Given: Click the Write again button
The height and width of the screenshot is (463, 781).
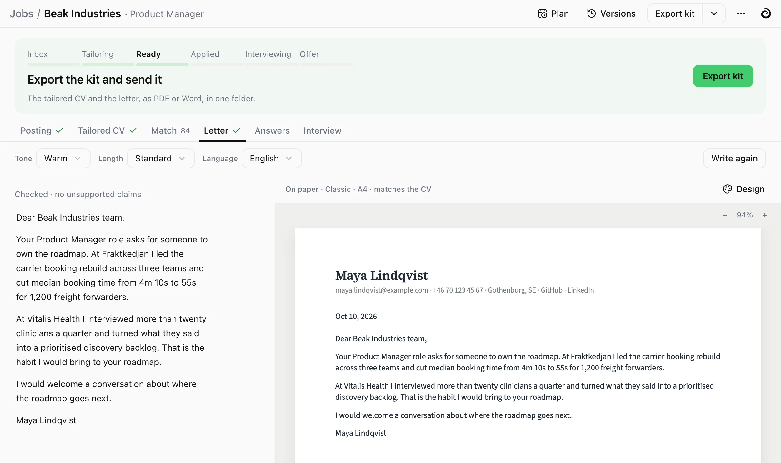Looking at the screenshot, I should coord(734,158).
